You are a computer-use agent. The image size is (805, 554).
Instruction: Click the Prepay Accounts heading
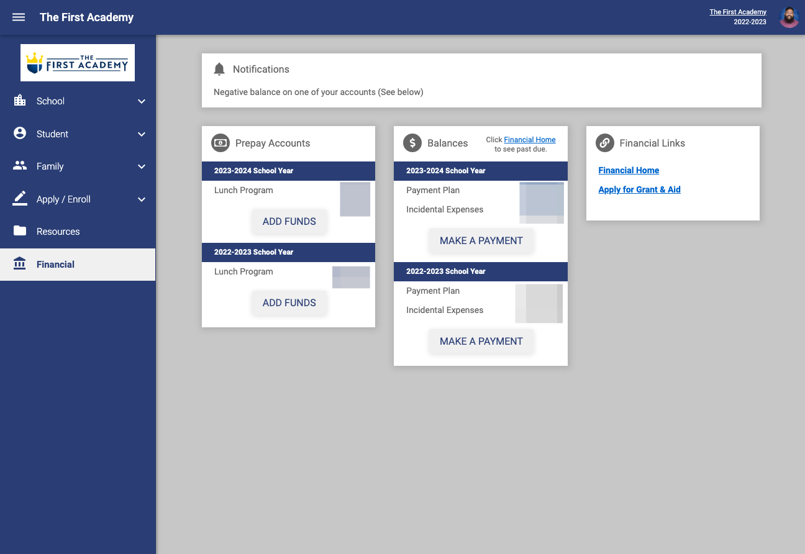[273, 143]
